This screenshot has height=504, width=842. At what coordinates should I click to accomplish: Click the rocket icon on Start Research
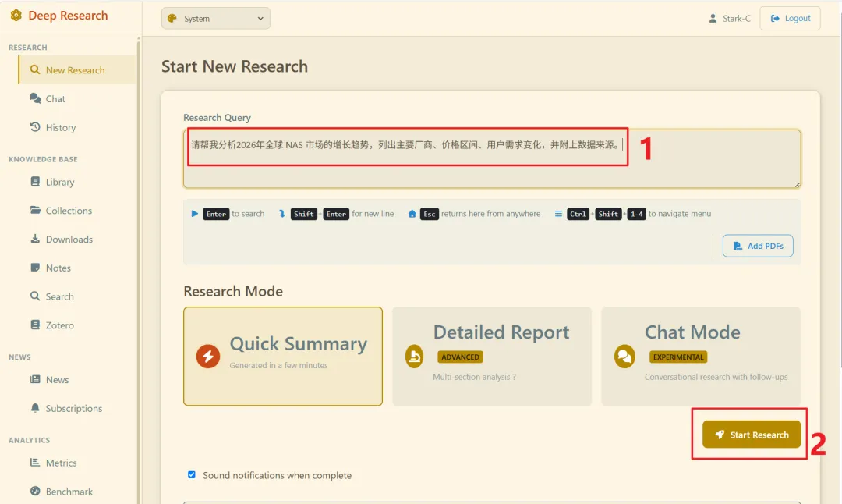720,434
